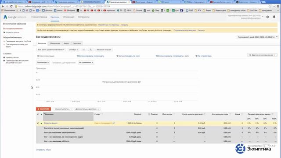Viewport: 281px width, 158px height.
Task: Click help icon beside Процент просмотра видео
Action: click(x=272, y=114)
